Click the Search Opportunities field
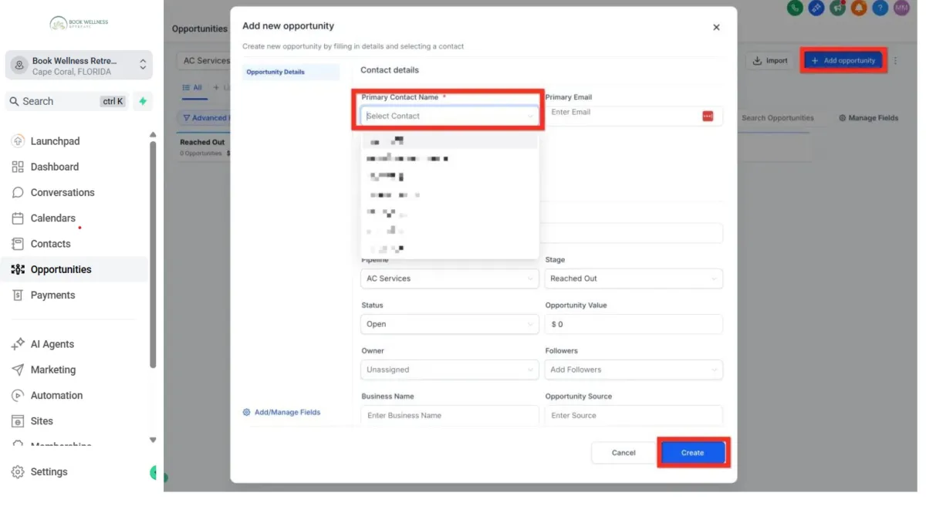926x530 pixels. click(x=778, y=118)
